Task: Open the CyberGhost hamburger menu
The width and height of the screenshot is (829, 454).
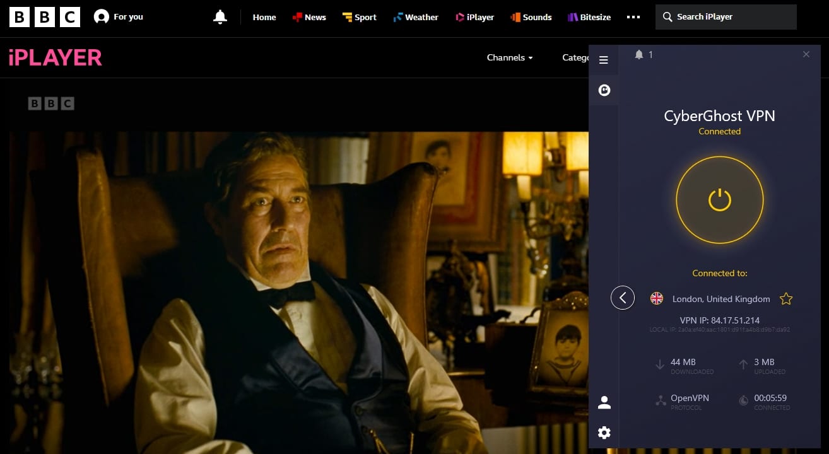Action: 604,60
